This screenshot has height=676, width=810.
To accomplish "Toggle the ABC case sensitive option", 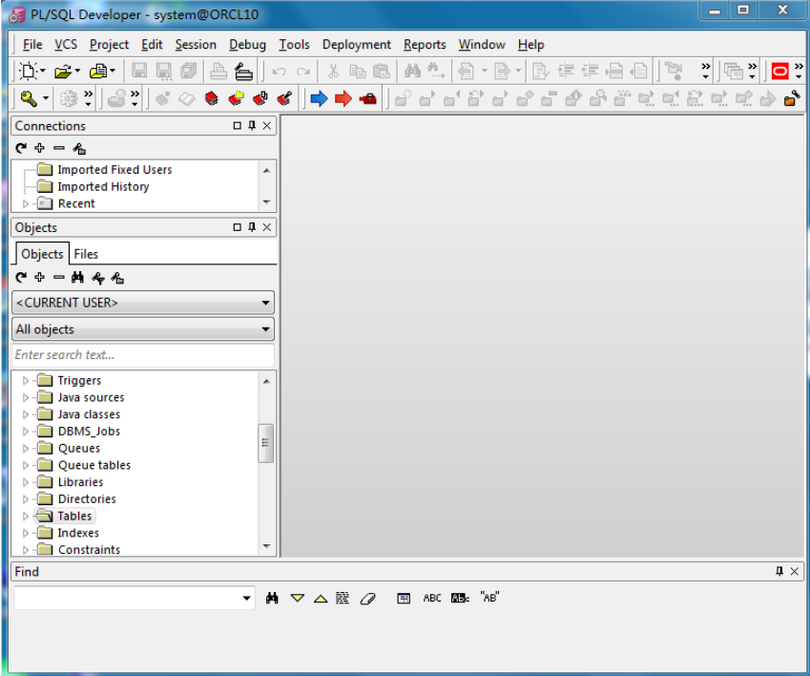I will [x=432, y=598].
